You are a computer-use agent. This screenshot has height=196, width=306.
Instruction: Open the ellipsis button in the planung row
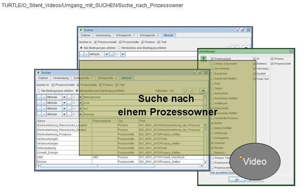point(69,114)
